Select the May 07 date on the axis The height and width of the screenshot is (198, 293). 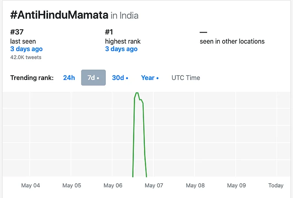[154, 185]
